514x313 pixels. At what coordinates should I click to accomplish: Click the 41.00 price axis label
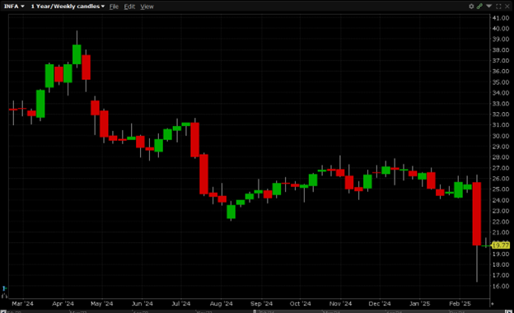pyautogui.click(x=501, y=18)
